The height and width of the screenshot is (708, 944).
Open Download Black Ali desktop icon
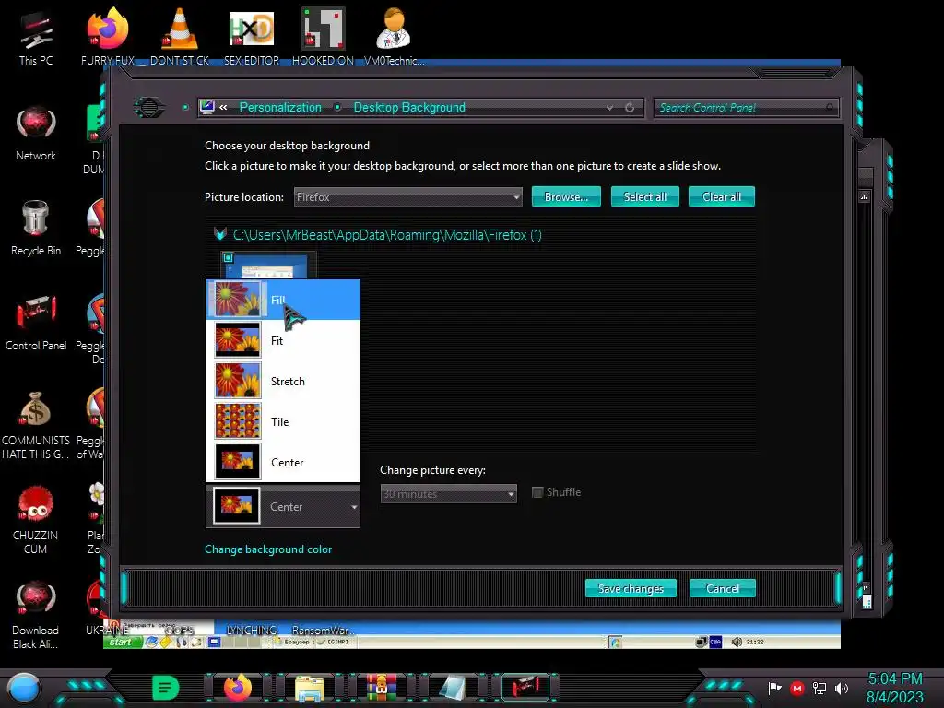(36, 615)
